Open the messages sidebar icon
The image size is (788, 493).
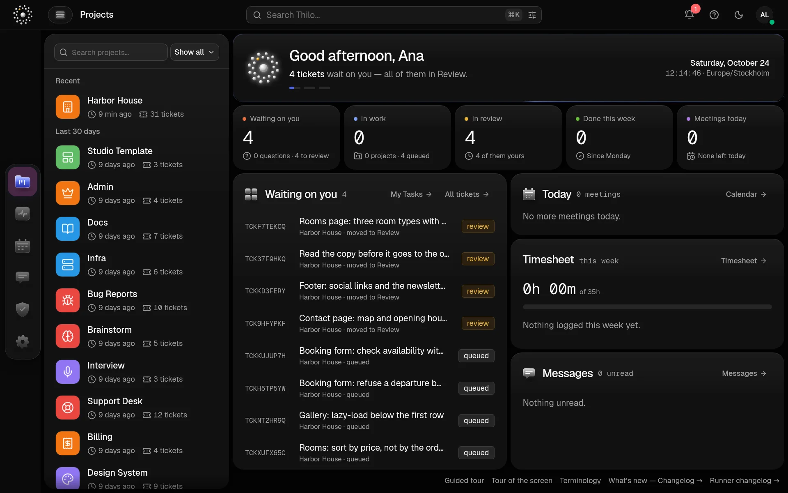tap(23, 278)
